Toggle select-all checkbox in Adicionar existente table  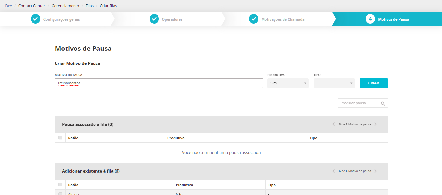[60, 185]
